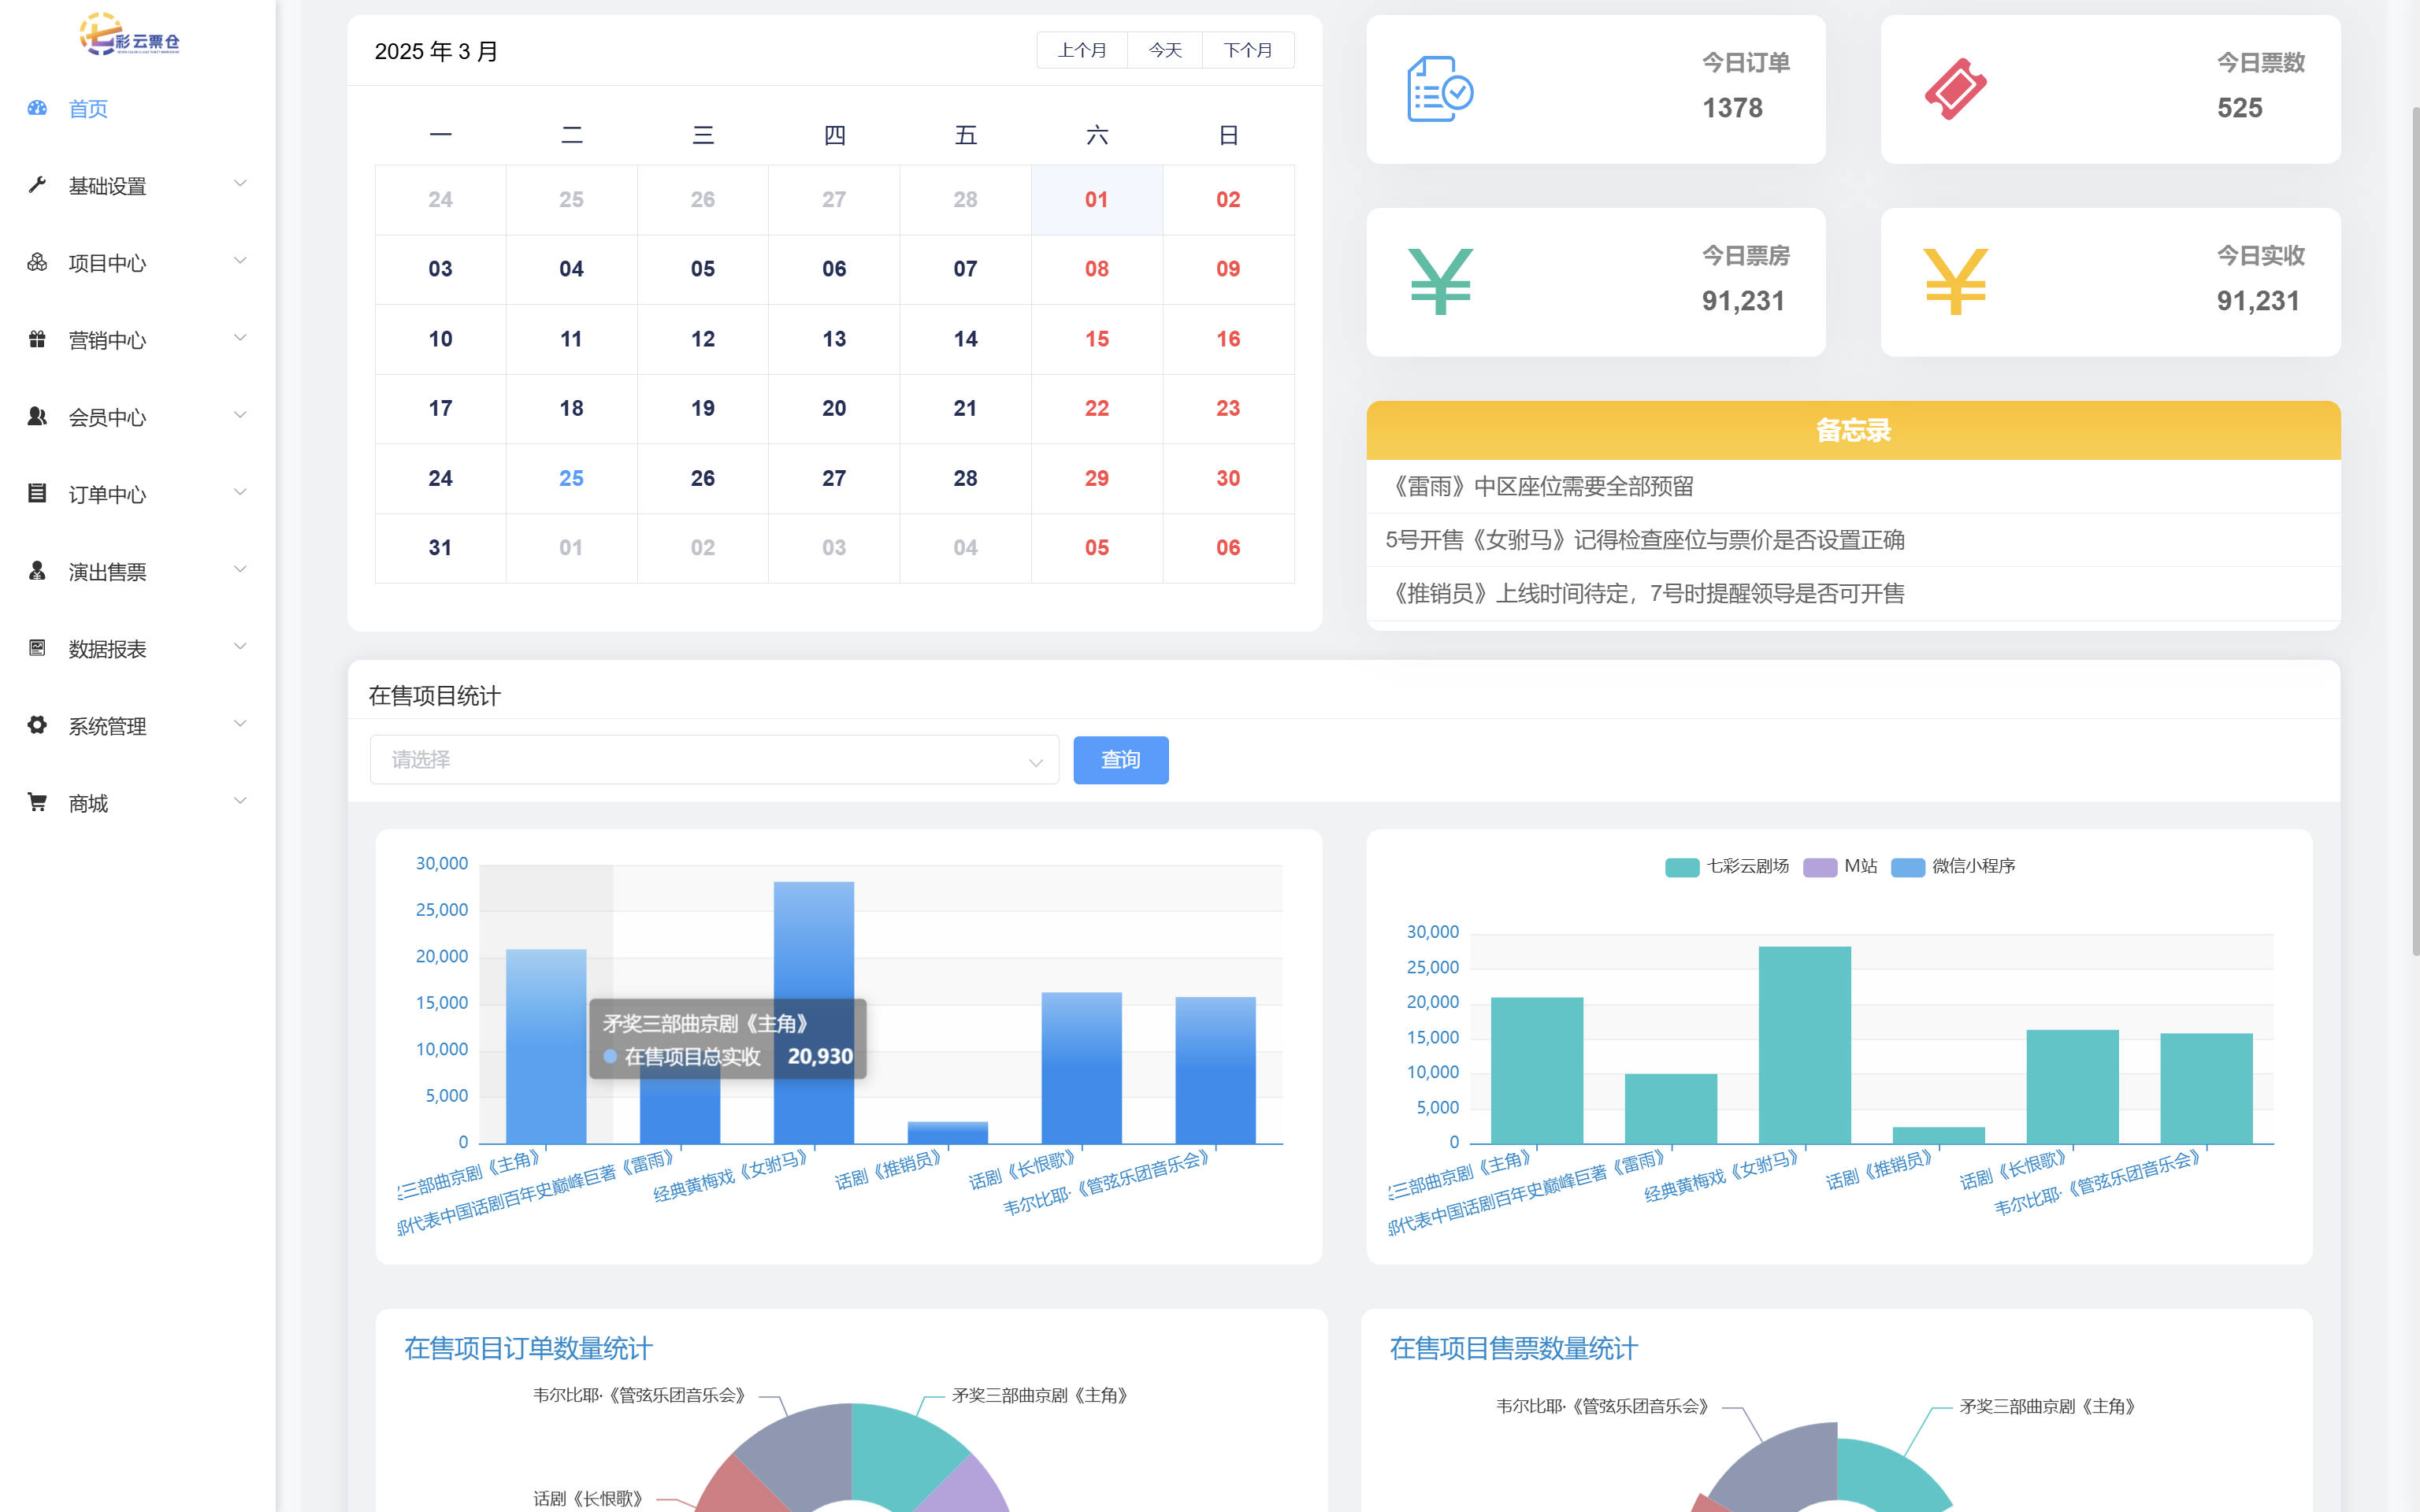2420x1512 pixels.
Task: Click the order document icon in 今日订单
Action: click(1439, 90)
